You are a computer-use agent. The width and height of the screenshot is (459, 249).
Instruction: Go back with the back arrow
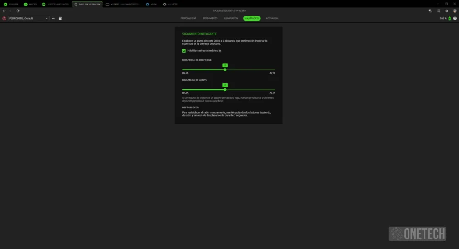[x=4, y=11]
